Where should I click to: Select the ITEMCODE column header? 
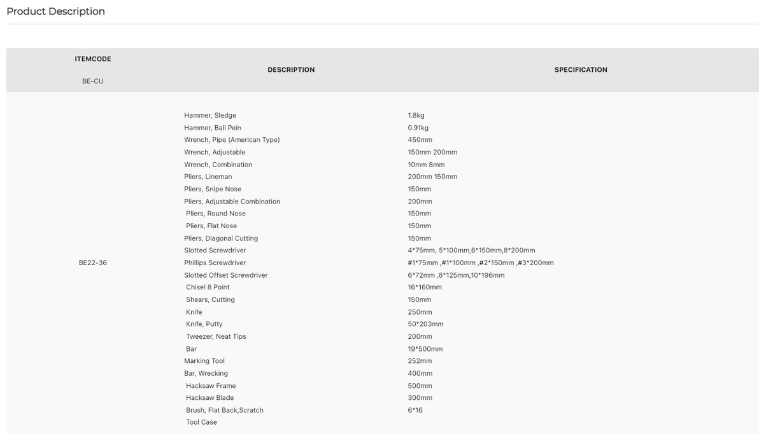pos(93,59)
